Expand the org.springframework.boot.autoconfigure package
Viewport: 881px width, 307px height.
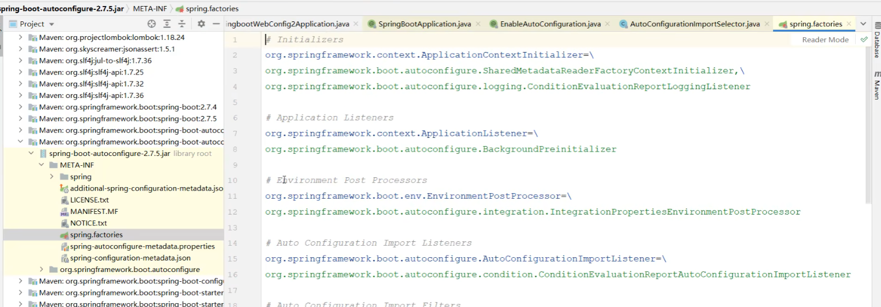point(41,269)
